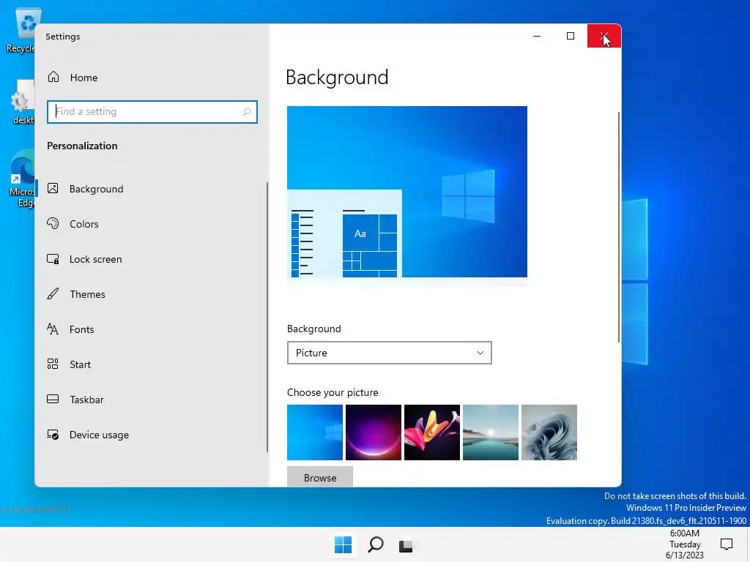
Task: Focus the Find a setting search field
Action: point(152,112)
